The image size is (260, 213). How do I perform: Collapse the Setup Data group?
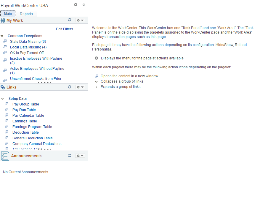tap(3, 98)
